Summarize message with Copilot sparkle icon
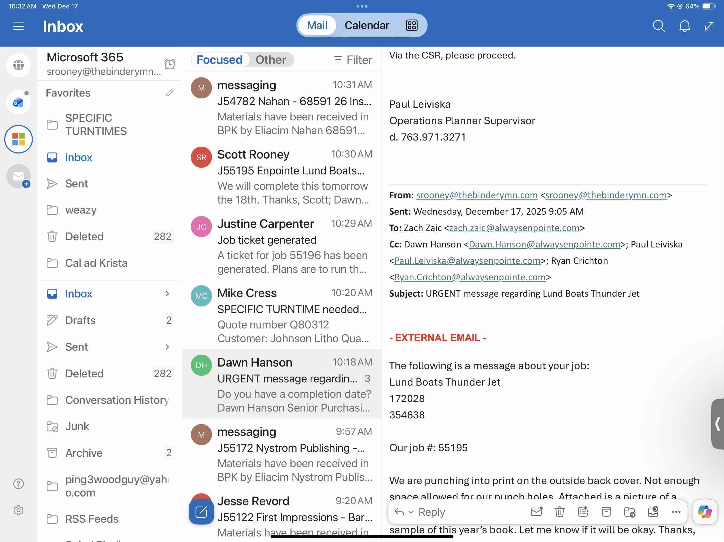Image resolution: width=724 pixels, height=542 pixels. [583, 512]
